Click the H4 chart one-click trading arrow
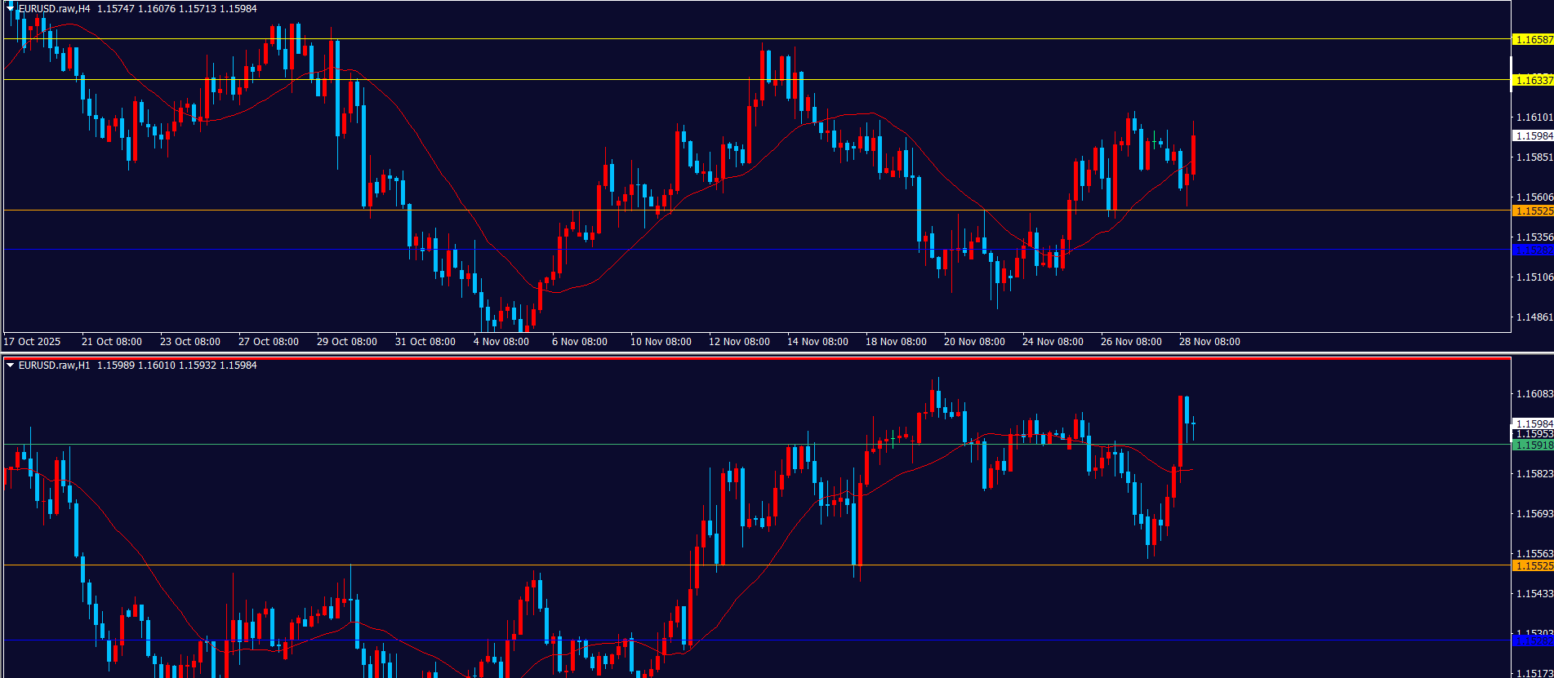Viewport: 1554px width, 678px height. click(x=10, y=9)
